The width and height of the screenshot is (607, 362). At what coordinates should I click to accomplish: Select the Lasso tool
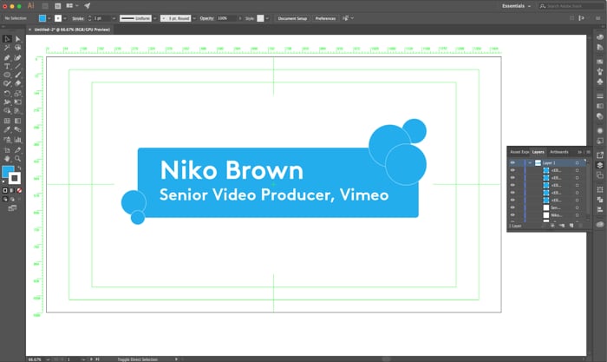[x=18, y=48]
